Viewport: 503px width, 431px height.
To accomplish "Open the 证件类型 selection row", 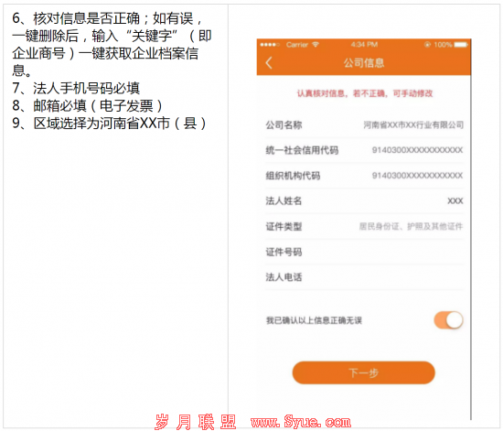I will [364, 227].
